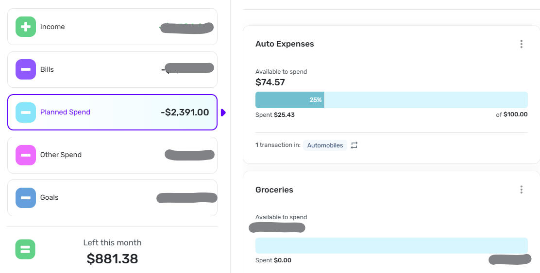Select the Income row
This screenshot has height=273, width=540.
(112, 27)
